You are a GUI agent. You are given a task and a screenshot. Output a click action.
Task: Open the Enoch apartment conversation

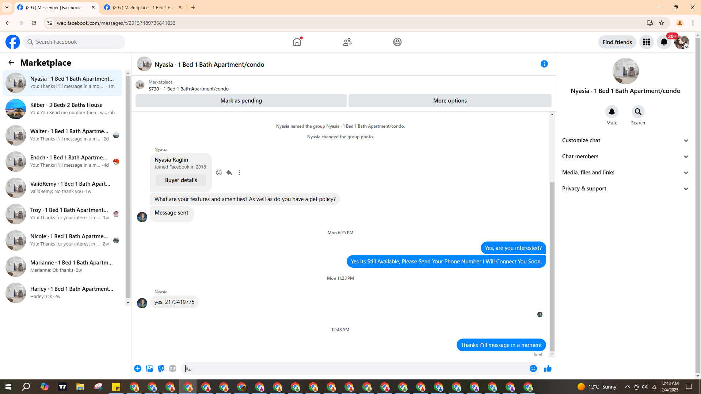pos(62,161)
